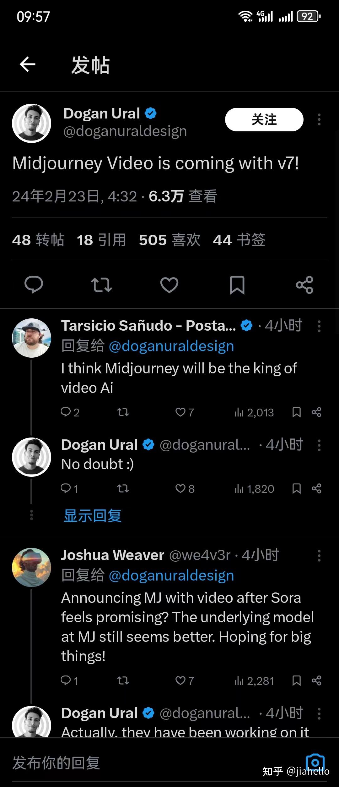View analytics on Tarsicio's reply showing 2,013
Screen dimensions: 339x787
pos(255,412)
